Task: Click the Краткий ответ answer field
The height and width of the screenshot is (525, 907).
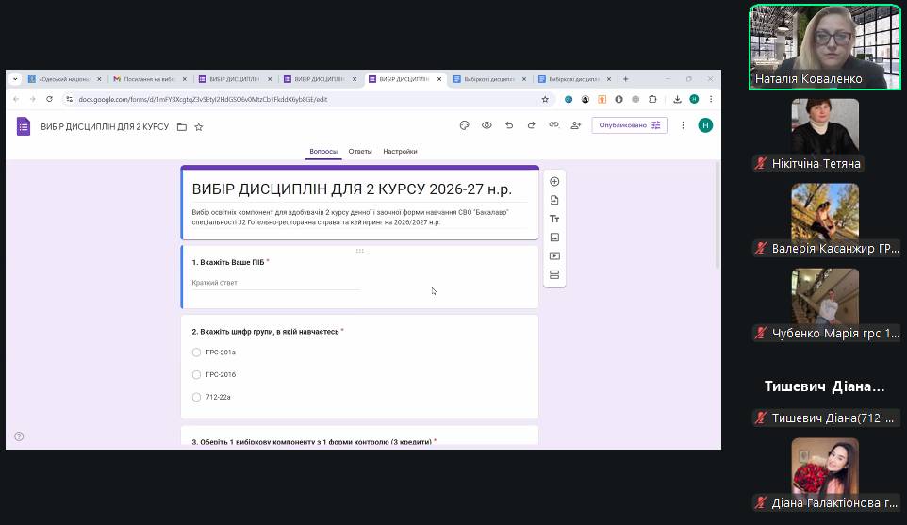Action: (275, 283)
